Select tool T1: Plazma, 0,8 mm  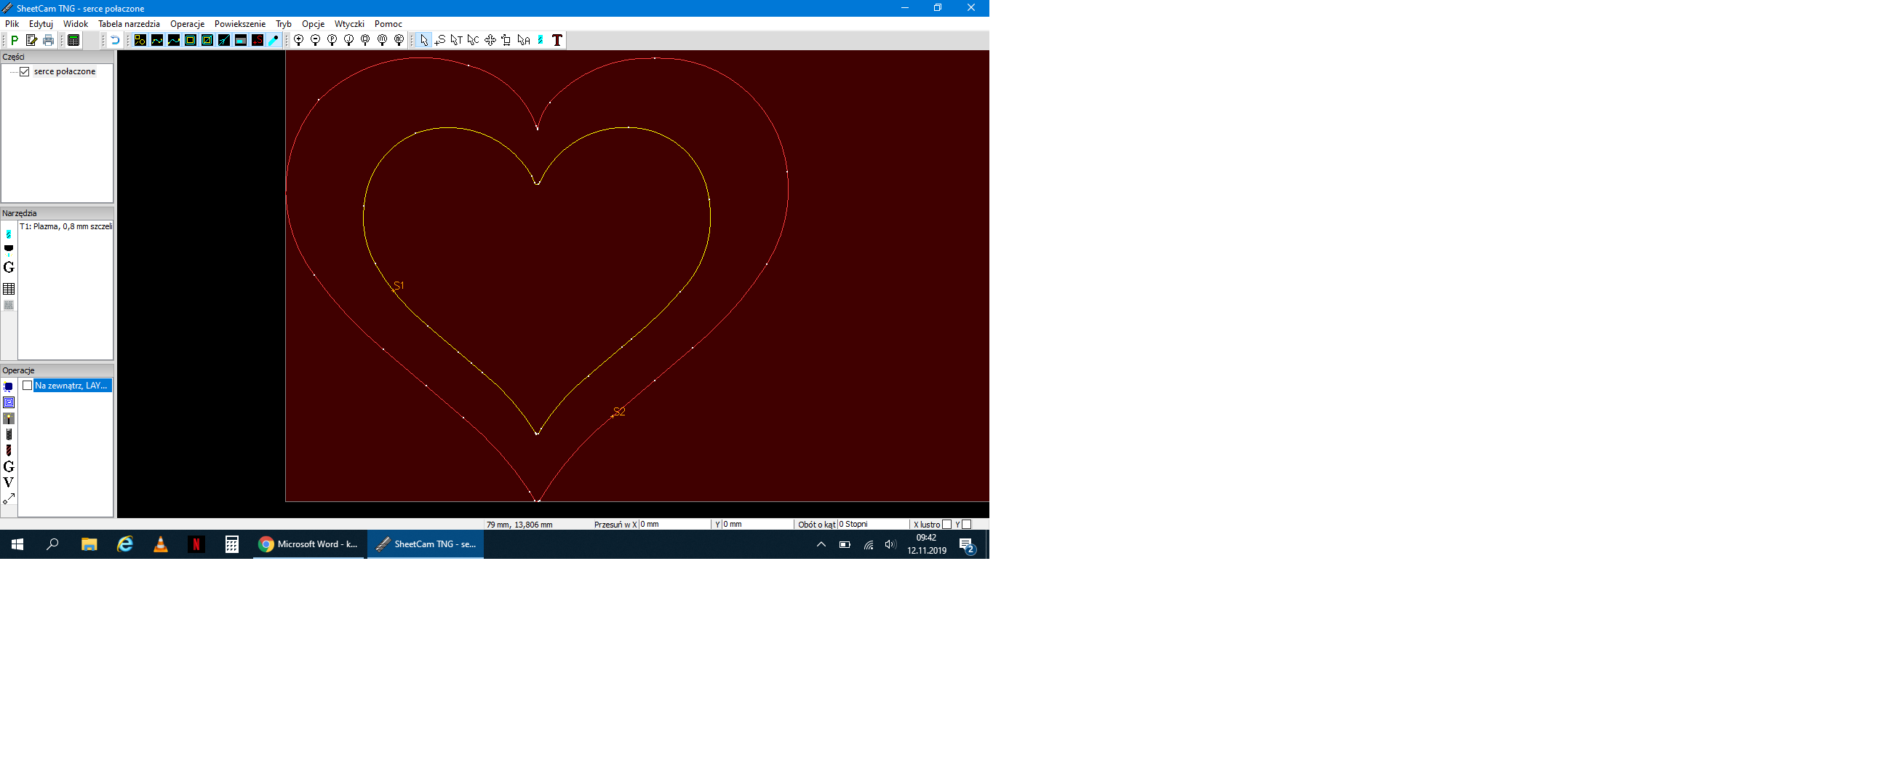click(66, 227)
